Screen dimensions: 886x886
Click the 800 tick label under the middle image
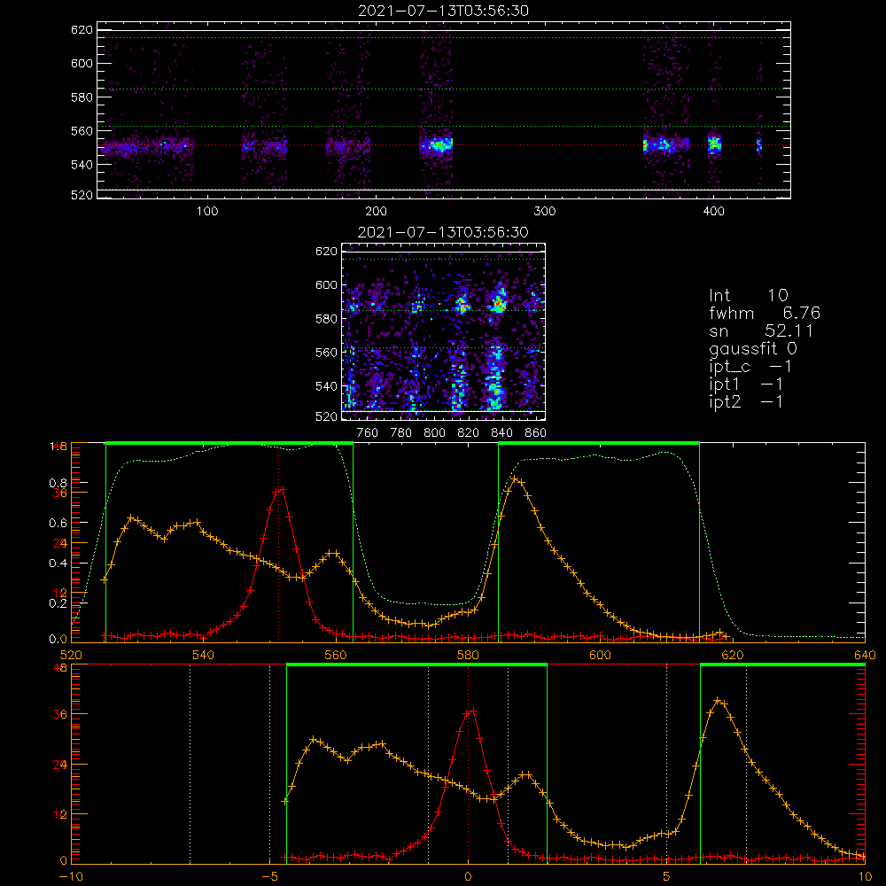(x=434, y=433)
